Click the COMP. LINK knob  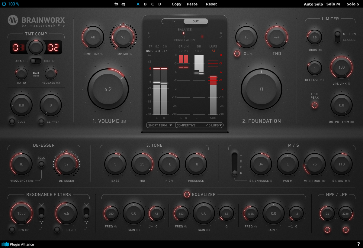[x=93, y=37]
